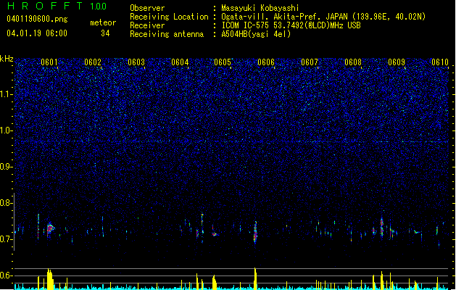Click the 'Receiving Location' field label

[x=169, y=17]
